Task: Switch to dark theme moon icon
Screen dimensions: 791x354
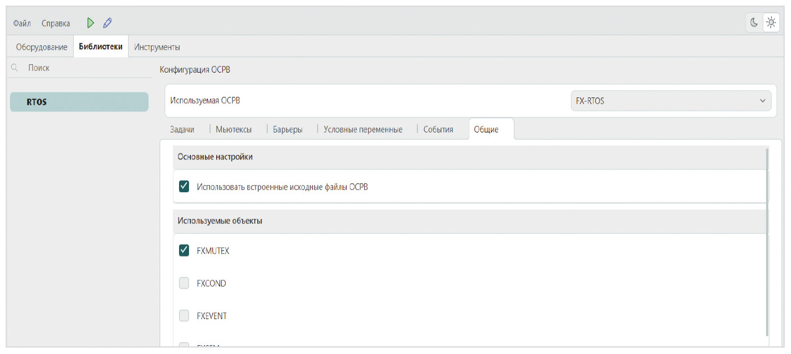Action: click(x=754, y=23)
